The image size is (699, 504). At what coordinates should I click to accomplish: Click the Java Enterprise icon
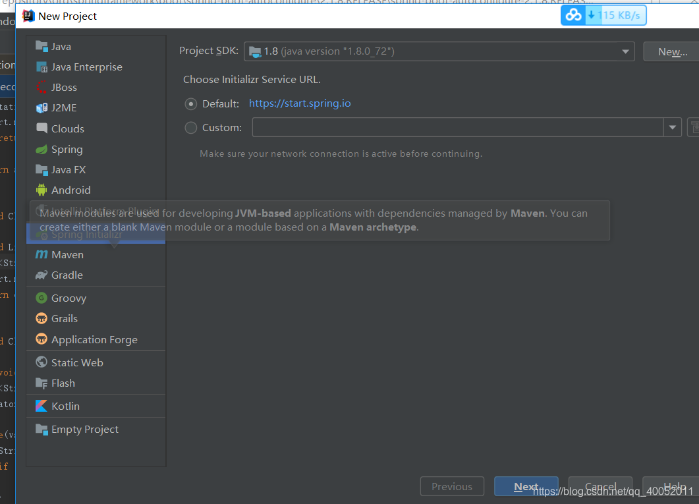tap(42, 67)
